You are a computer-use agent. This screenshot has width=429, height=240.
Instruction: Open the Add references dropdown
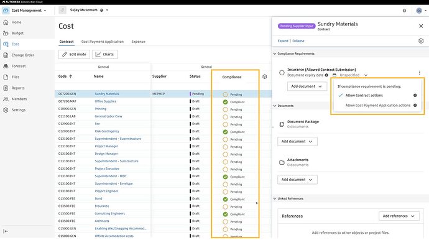click(x=399, y=216)
